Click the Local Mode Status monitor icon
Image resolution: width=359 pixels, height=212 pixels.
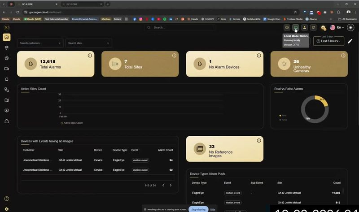[x=296, y=28]
